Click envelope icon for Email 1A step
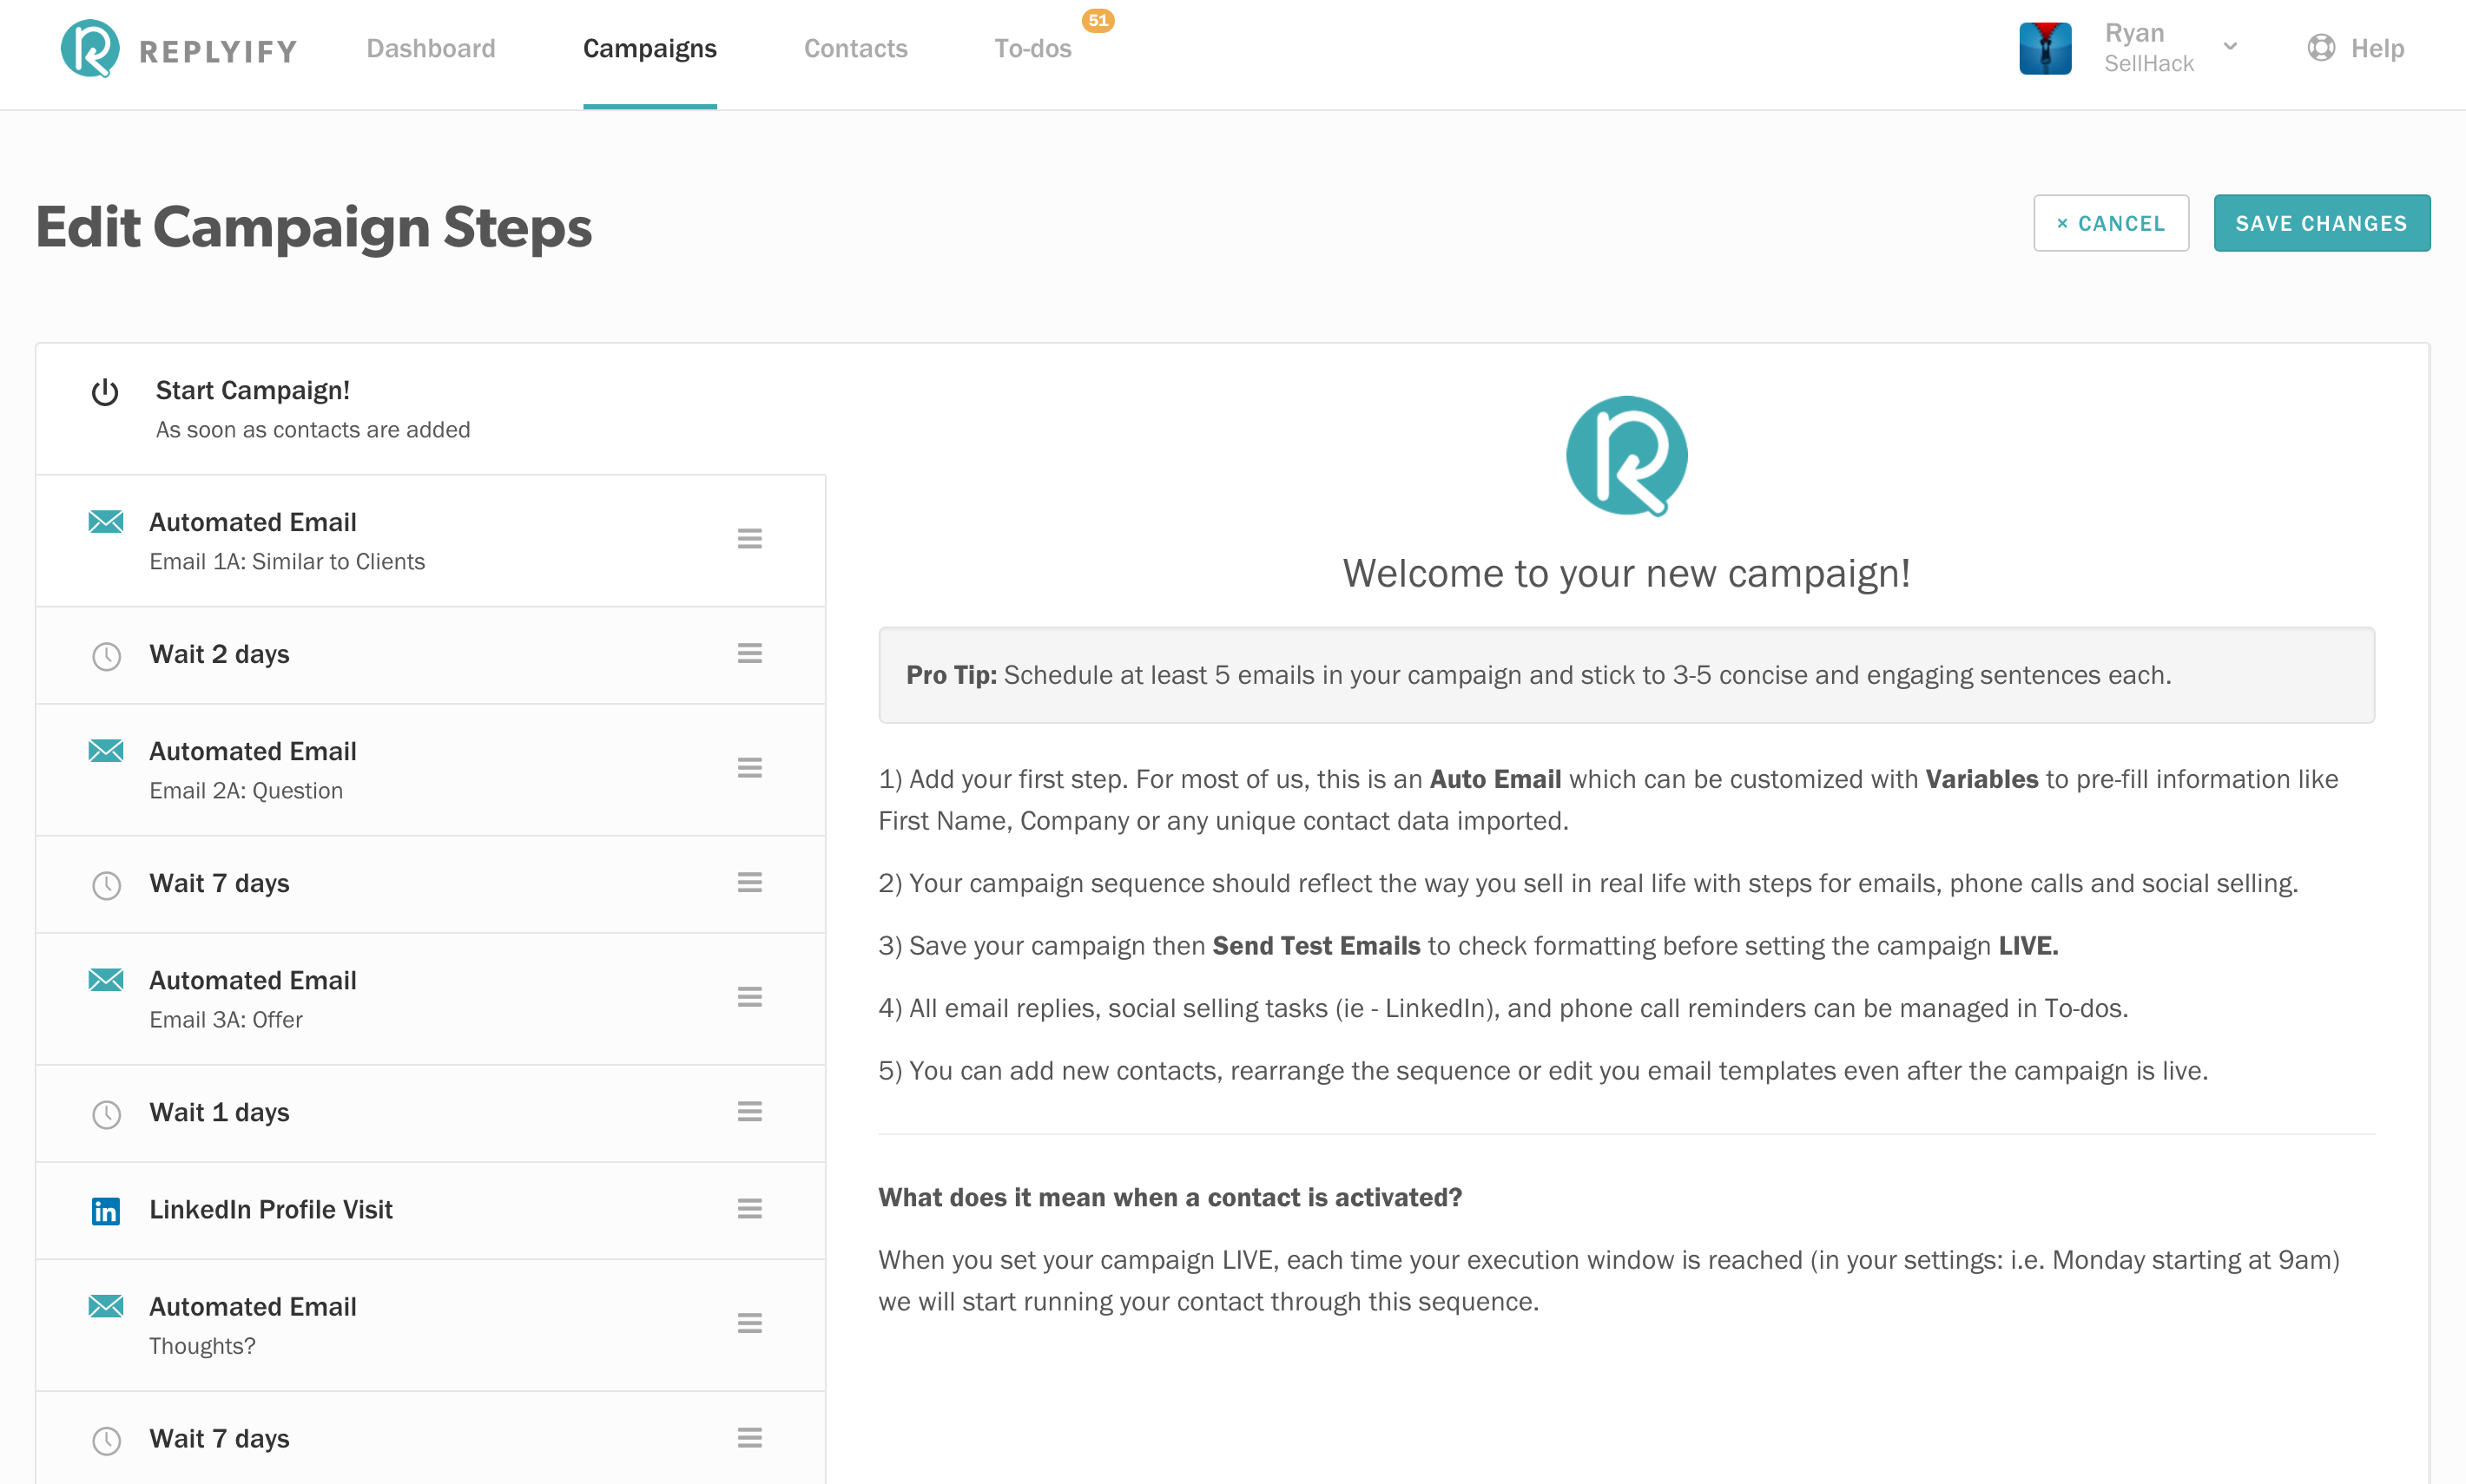Image resolution: width=2466 pixels, height=1484 pixels. point(105,522)
